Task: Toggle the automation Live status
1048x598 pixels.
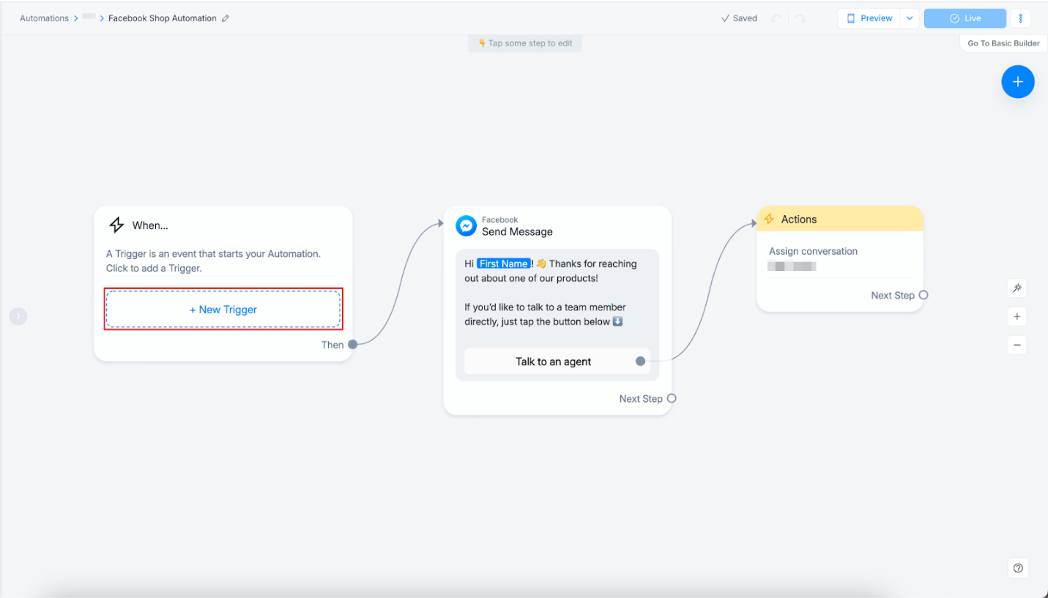Action: (965, 18)
